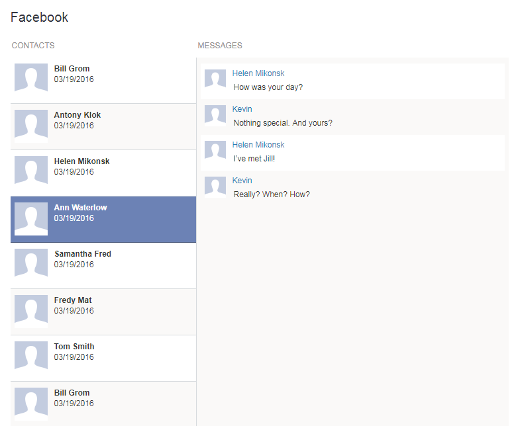Click the date under Samantha Fred
514x426 pixels.
(x=74, y=264)
